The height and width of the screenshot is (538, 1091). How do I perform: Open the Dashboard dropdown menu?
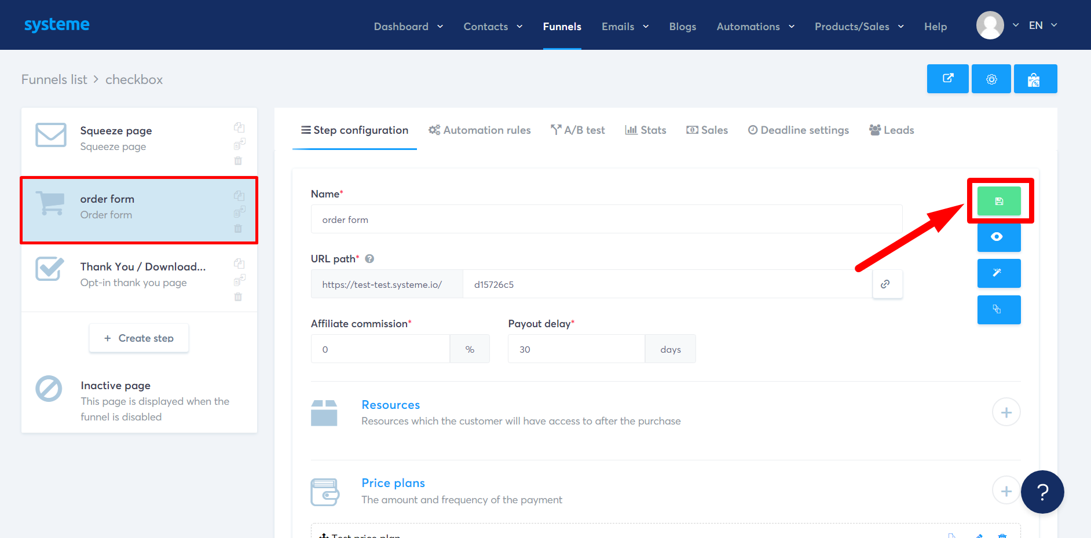(408, 26)
